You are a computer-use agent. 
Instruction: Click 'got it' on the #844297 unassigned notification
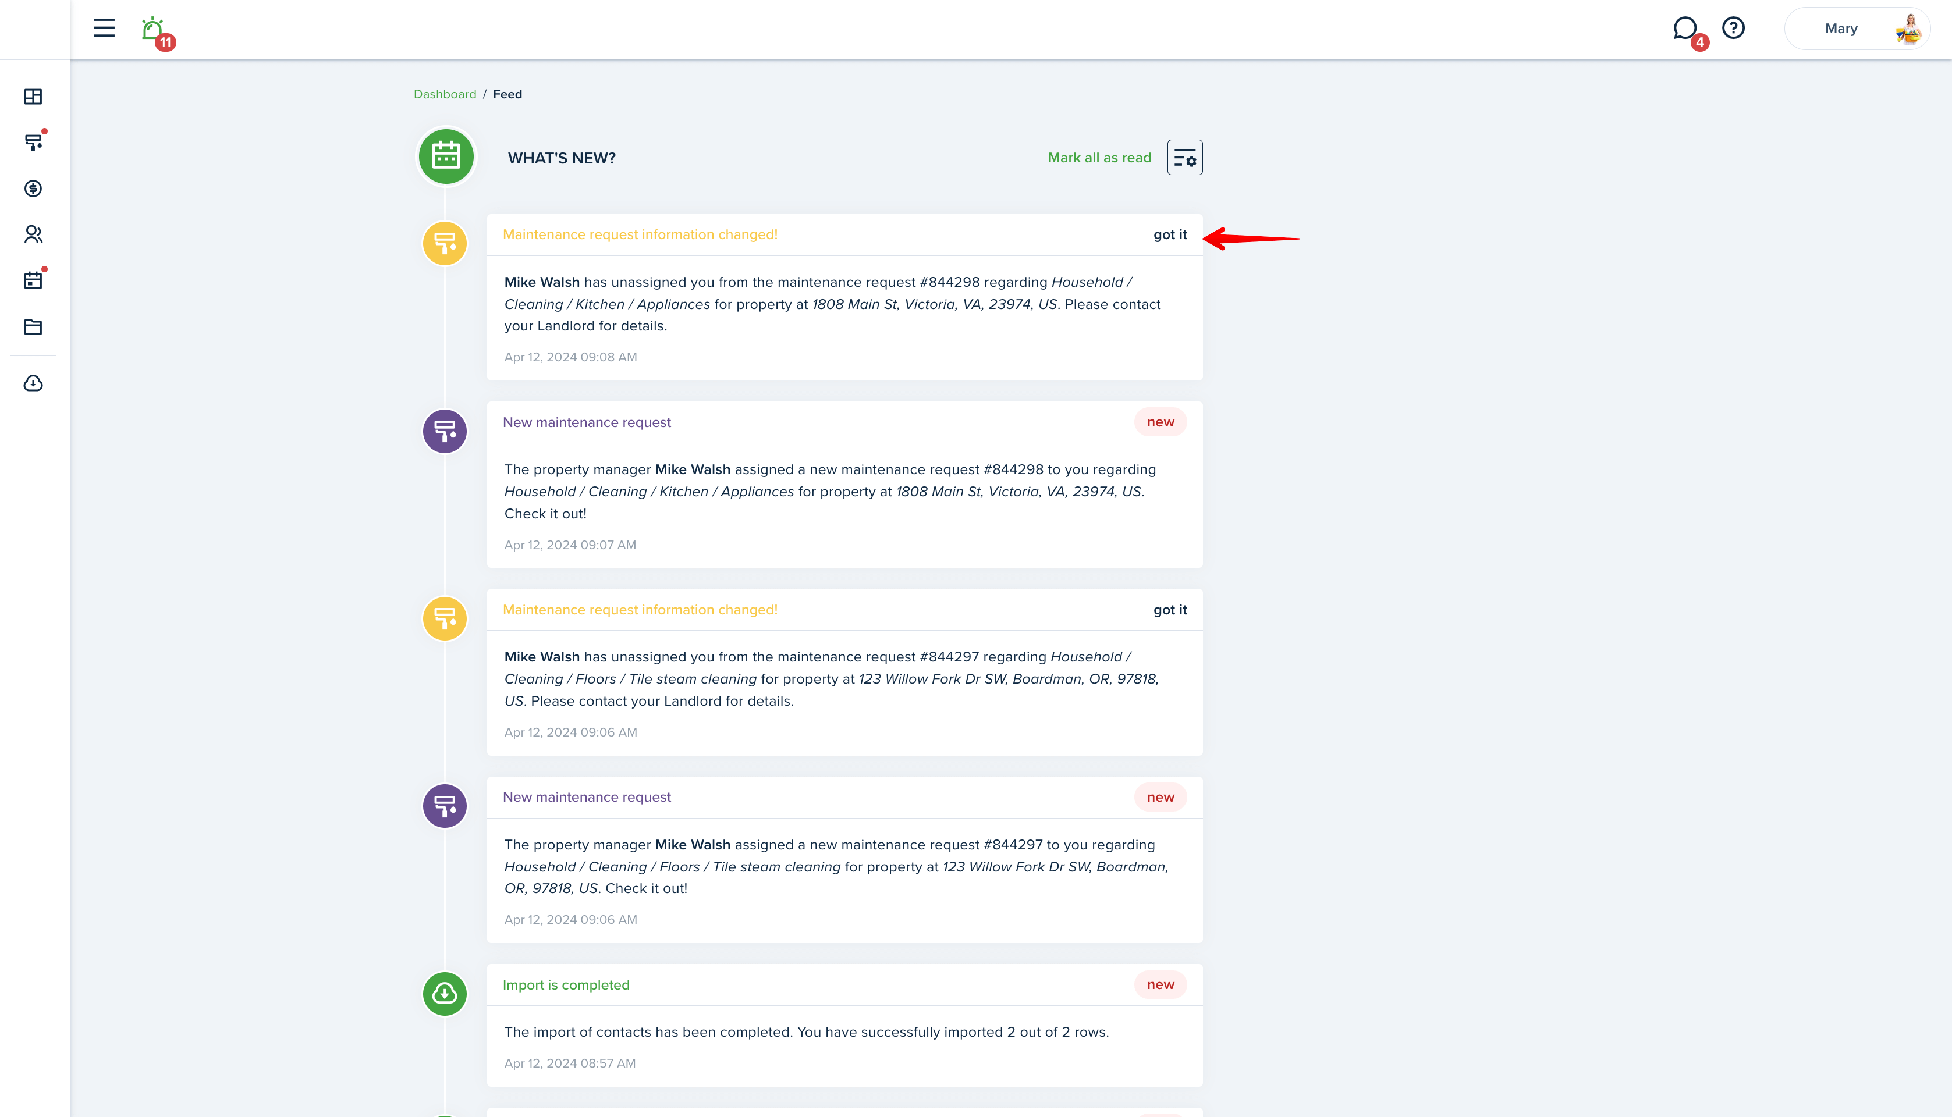pyautogui.click(x=1169, y=610)
